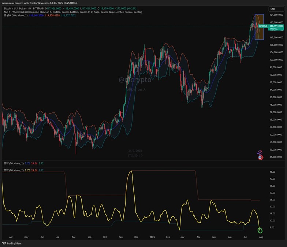Click the 124,000.0000 price axis label

click(277, 15)
